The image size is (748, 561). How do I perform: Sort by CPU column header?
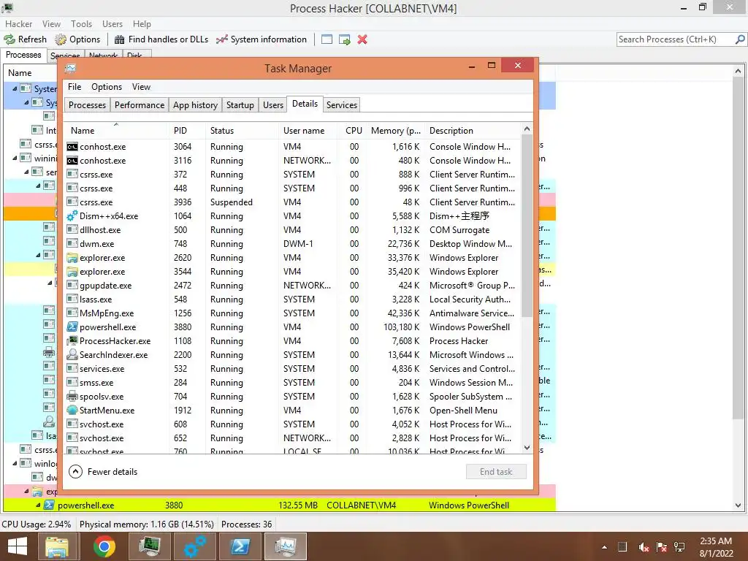pos(354,131)
